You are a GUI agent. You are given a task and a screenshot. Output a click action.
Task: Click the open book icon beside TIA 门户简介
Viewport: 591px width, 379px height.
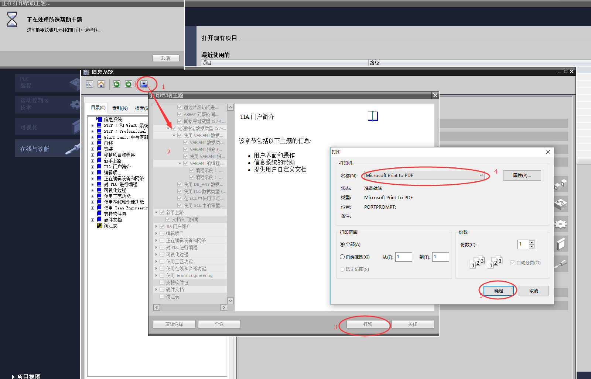click(373, 116)
